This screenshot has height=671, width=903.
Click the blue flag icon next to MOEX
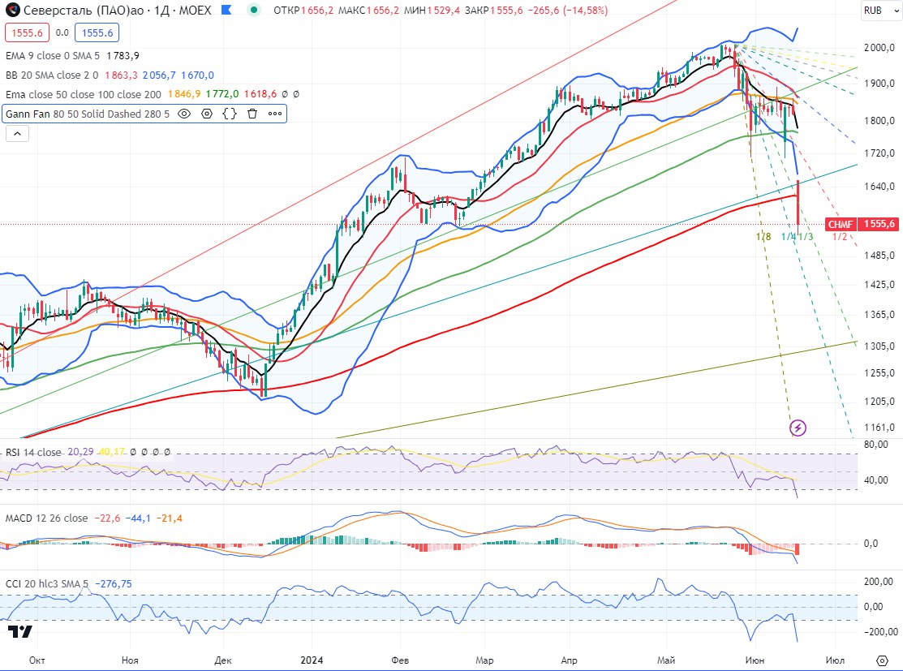tap(227, 10)
